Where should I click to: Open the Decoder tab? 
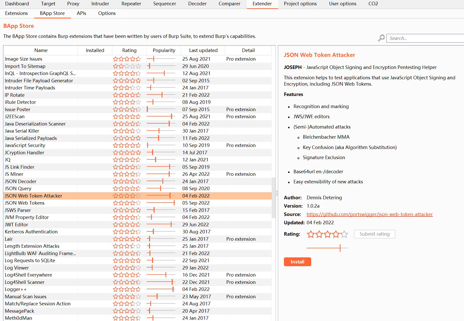click(197, 4)
